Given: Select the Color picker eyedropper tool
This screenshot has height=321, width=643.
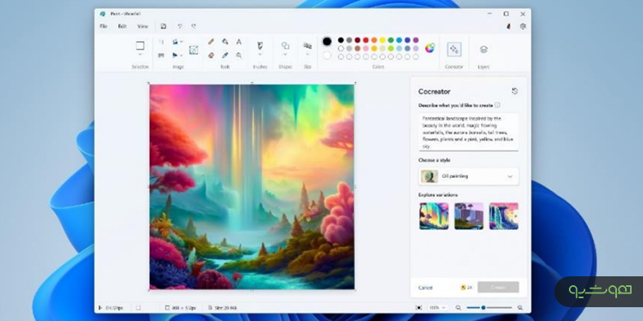Looking at the screenshot, I should (x=225, y=55).
